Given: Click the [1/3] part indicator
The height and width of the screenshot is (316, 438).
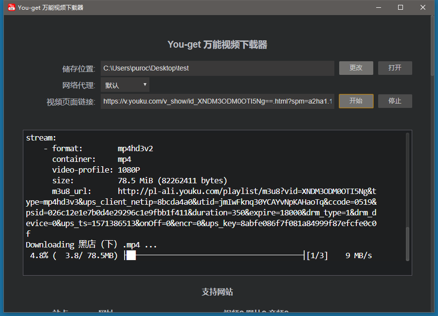Looking at the screenshot, I should (317, 255).
